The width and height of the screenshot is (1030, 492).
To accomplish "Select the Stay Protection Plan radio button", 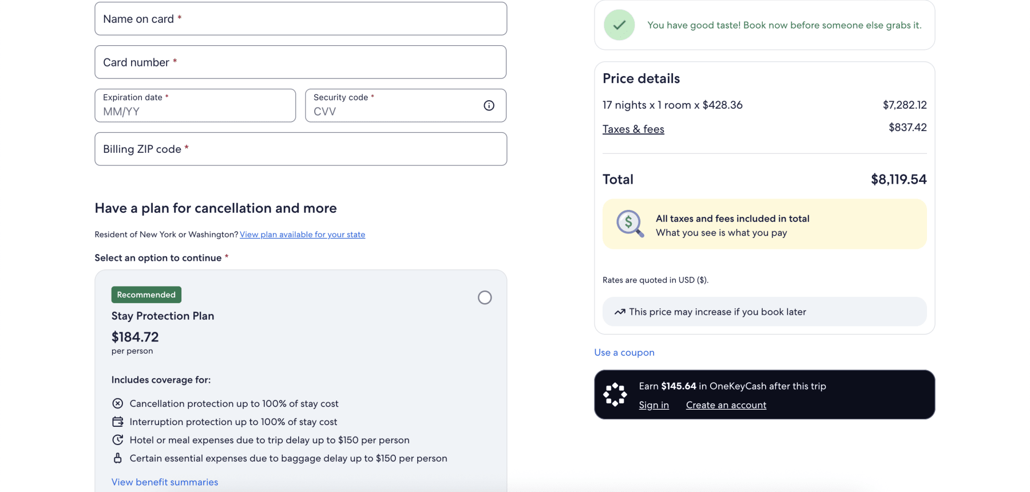I will click(485, 297).
